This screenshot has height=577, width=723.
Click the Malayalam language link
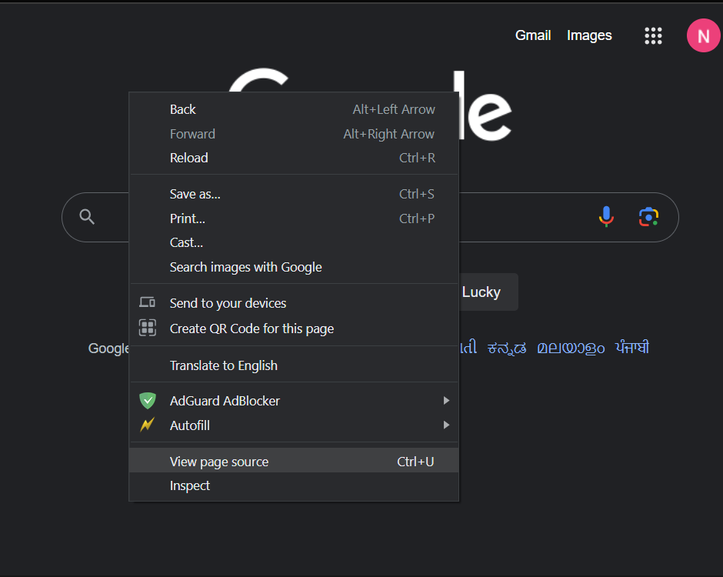coord(571,348)
